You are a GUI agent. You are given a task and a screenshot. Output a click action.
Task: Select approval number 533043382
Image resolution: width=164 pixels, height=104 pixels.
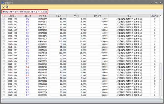coord(42,50)
